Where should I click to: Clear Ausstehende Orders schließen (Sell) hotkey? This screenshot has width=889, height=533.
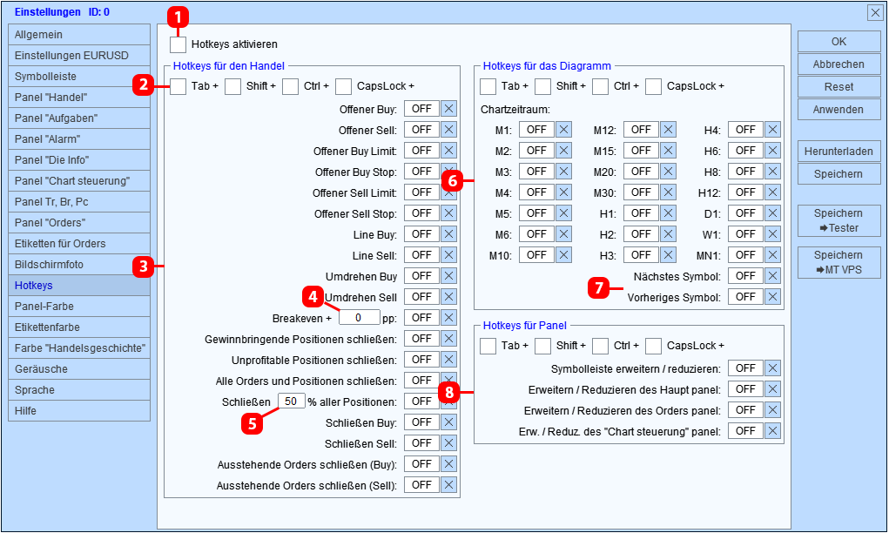coord(448,485)
